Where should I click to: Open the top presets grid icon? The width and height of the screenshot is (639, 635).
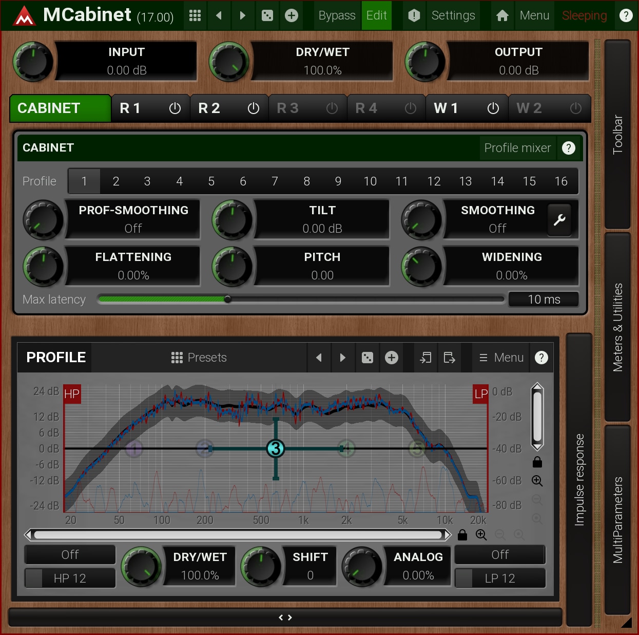point(195,15)
